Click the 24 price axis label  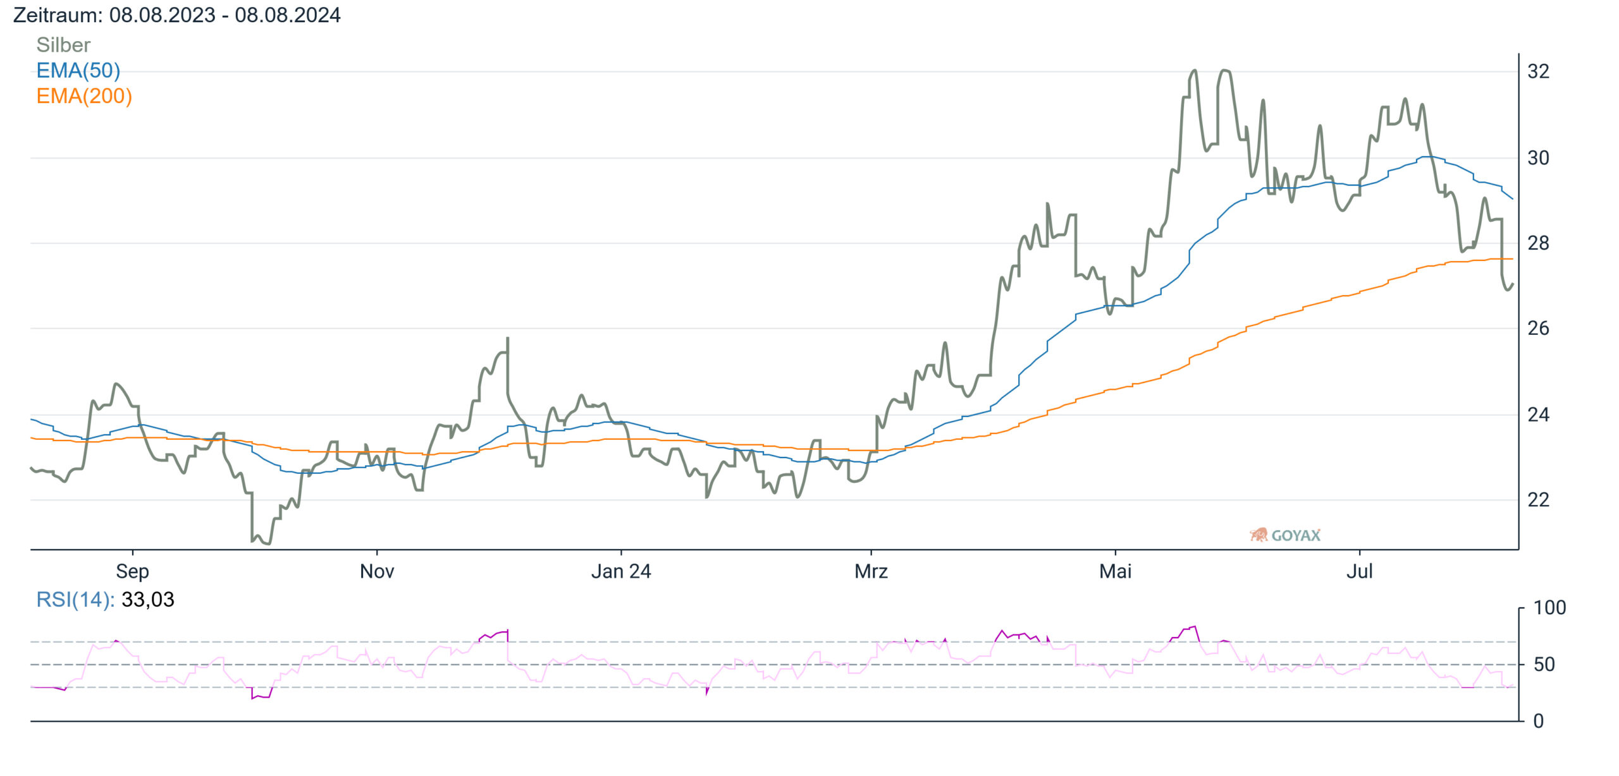(1539, 415)
